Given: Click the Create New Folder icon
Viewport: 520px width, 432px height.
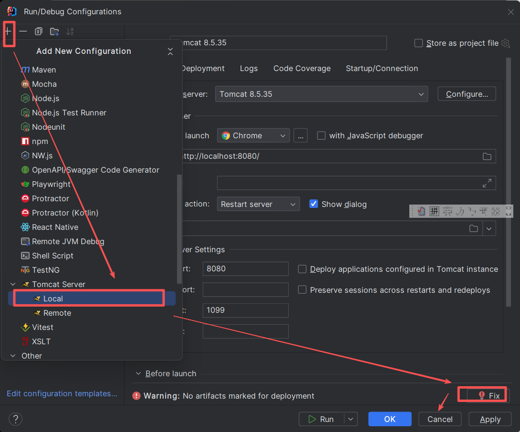Looking at the screenshot, I should tap(54, 31).
